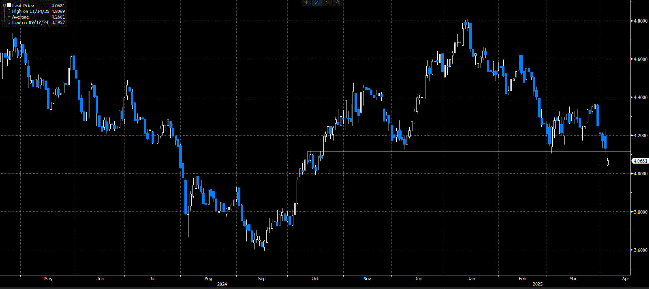Viewport: 649px width, 289px height.
Task: Click the 3.5952 low value in legend
Action: [x=58, y=22]
